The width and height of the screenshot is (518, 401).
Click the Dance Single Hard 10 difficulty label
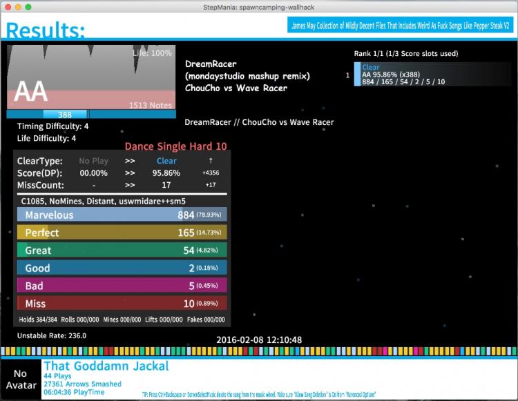[x=175, y=146]
